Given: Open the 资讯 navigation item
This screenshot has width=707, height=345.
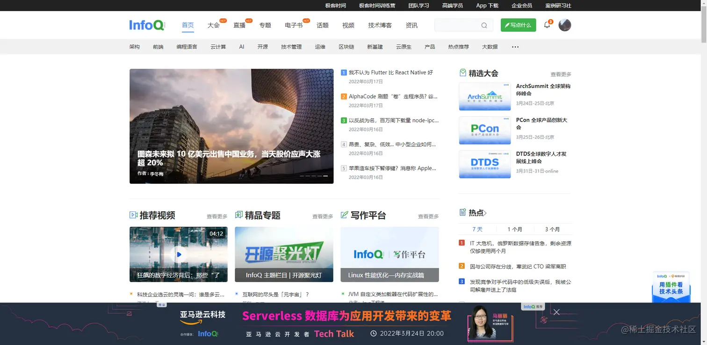Looking at the screenshot, I should click(412, 25).
